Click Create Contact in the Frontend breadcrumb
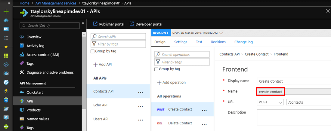The width and height of the screenshot is (331, 131). point(257,54)
